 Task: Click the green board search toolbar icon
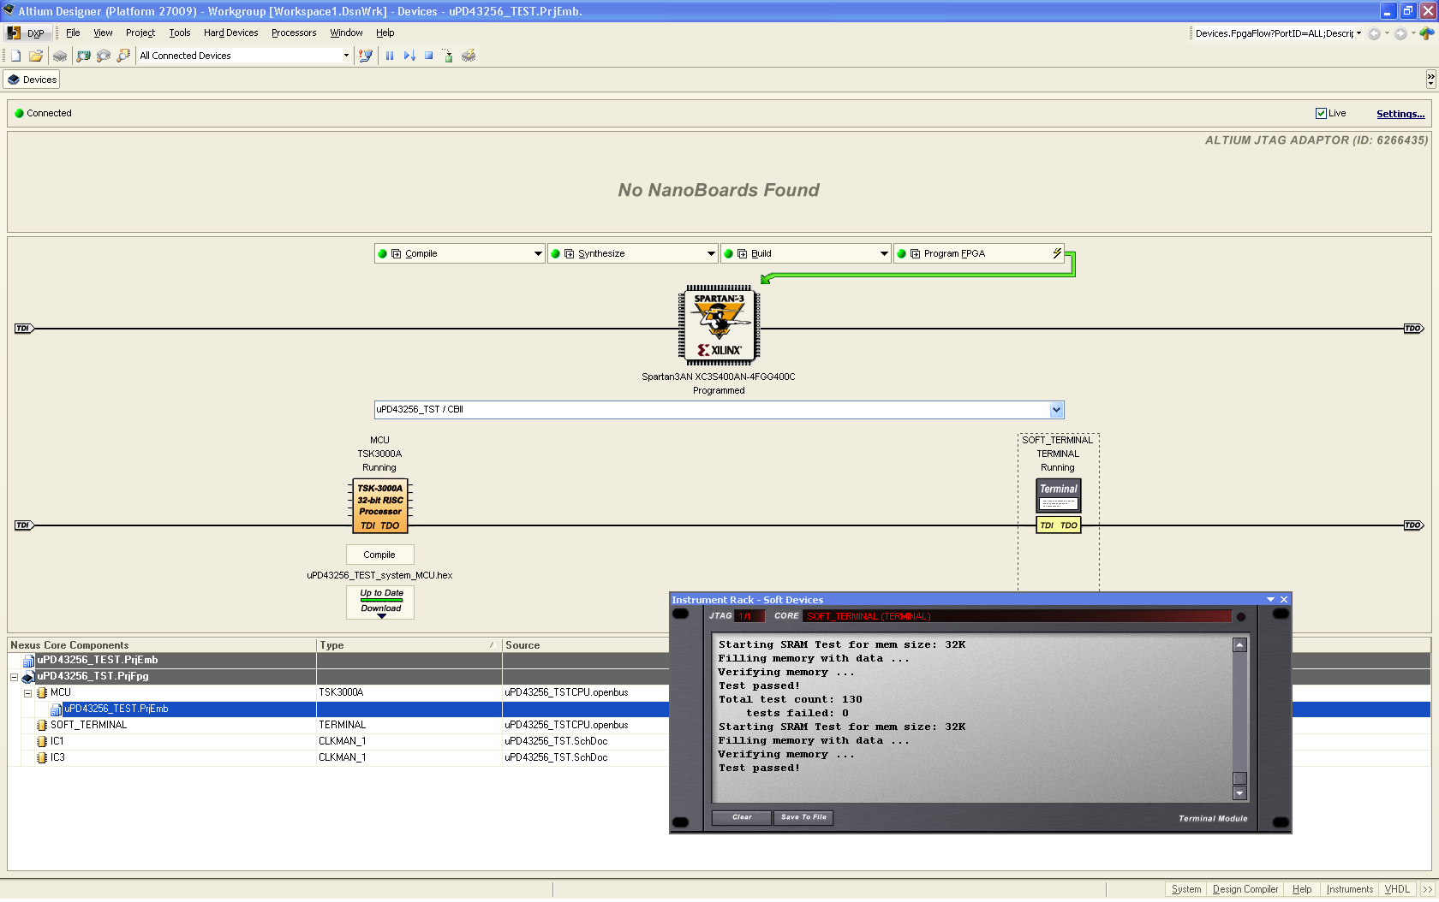coord(83,56)
